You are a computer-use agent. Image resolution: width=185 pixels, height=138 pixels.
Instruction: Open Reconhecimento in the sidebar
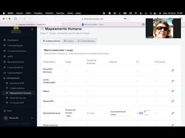click(x=14, y=62)
